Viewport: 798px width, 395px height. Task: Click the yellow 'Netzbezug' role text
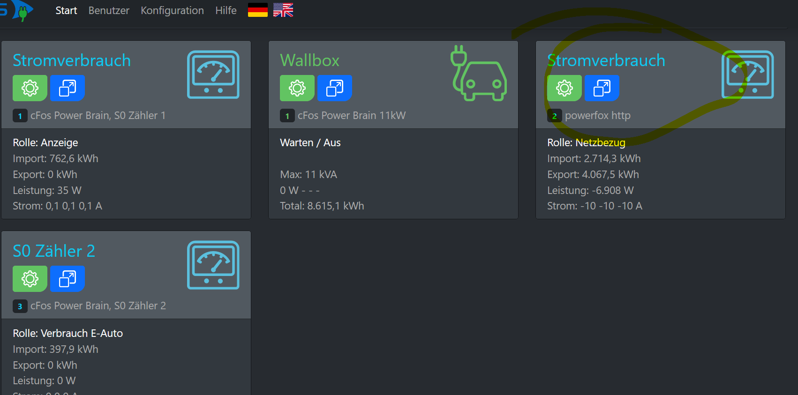pos(601,142)
